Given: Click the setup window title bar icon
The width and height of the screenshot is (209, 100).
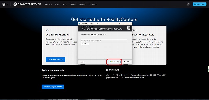Looking at the screenshot, I should click(80, 23).
